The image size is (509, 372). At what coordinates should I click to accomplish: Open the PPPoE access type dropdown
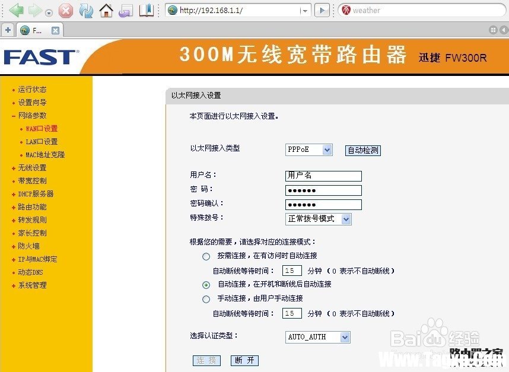[x=308, y=150]
